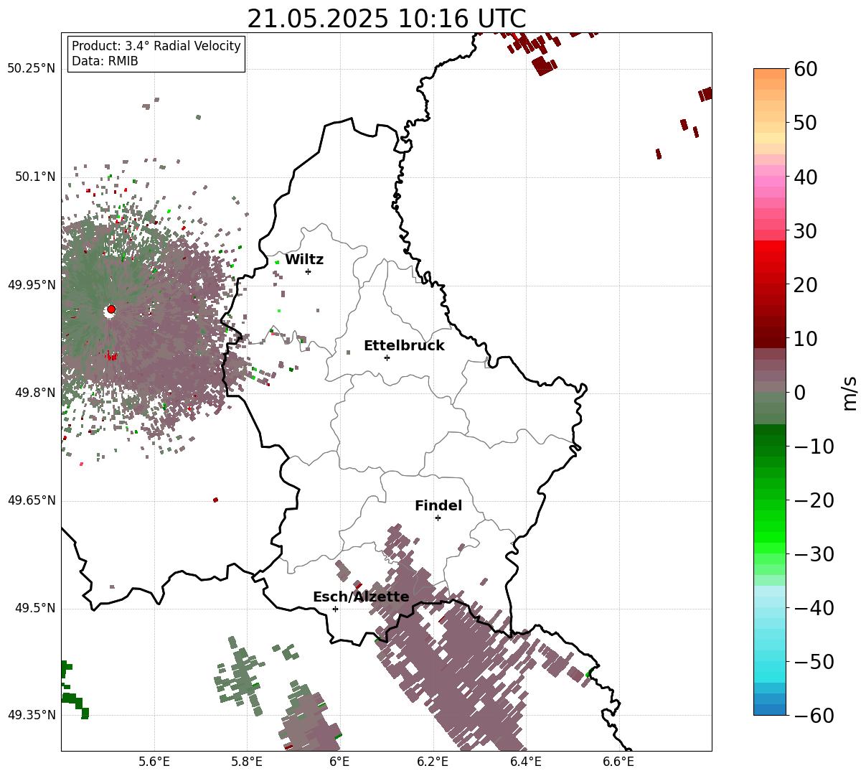This screenshot has height=776, width=866.
Task: Click the colorbar value 40
Action: (806, 177)
